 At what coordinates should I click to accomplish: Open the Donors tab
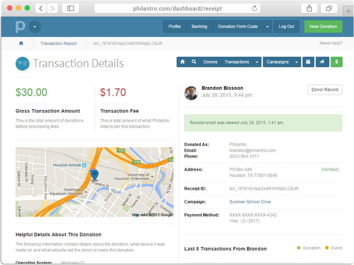210,62
